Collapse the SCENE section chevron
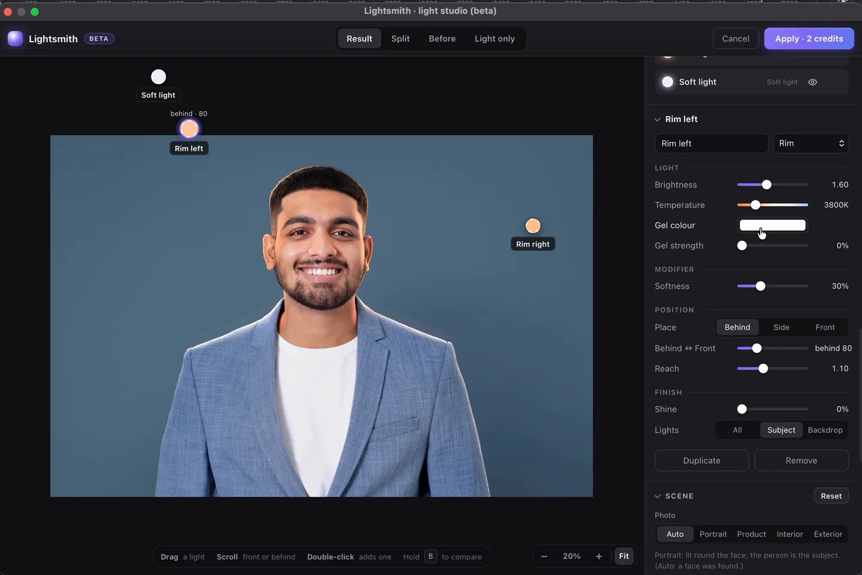862x575 pixels. click(658, 497)
